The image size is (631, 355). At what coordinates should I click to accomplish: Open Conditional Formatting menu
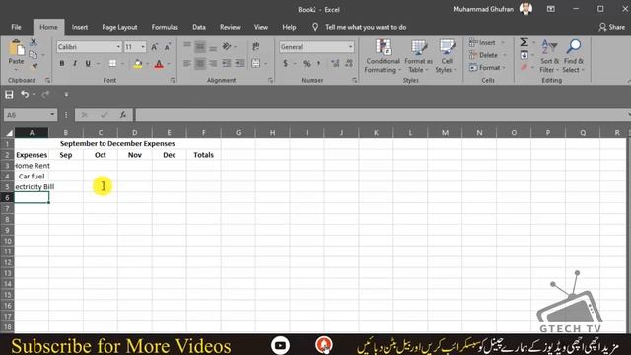coord(383,56)
